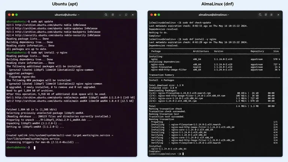
Task: Click the 'nginx-mod-http-image-filter' dependency row name
Action: pyautogui.click(x=169, y=70)
